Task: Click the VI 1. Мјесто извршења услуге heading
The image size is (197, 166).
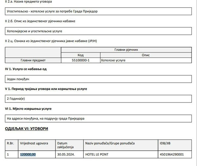Action: [x=28, y=108]
